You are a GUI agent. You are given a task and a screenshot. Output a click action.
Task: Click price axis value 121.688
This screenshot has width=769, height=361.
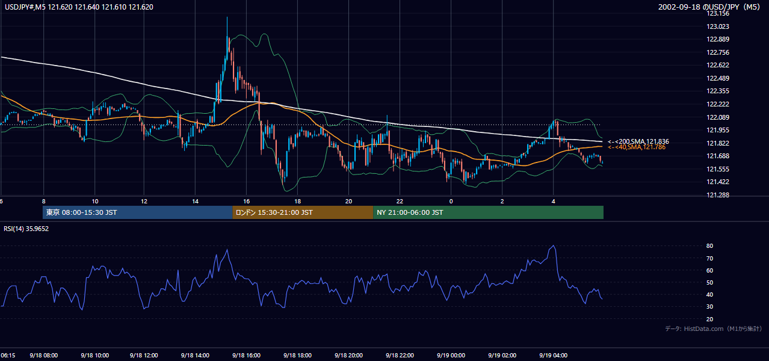[718, 156]
